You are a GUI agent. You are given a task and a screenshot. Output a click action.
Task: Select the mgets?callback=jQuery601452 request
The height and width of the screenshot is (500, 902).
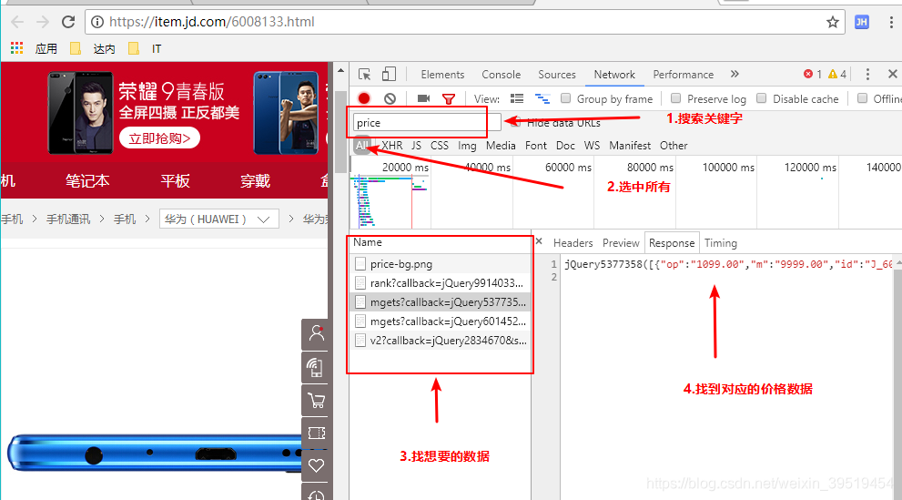pos(440,321)
